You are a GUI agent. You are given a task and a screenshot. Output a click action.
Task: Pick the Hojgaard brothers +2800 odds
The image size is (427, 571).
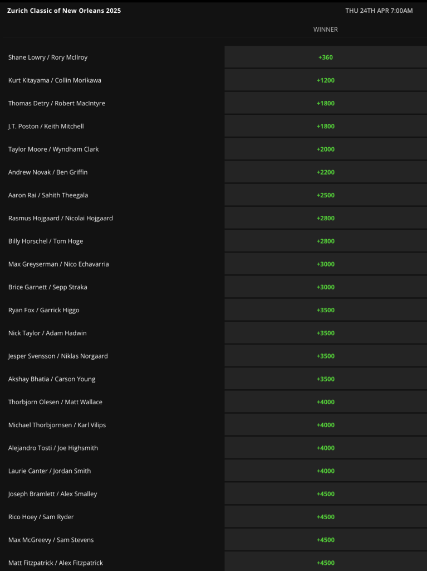coord(326,218)
